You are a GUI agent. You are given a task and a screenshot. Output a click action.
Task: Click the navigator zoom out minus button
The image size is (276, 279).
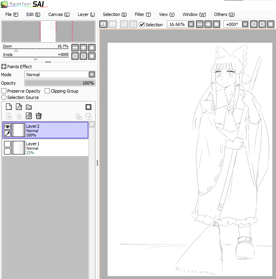75,47
